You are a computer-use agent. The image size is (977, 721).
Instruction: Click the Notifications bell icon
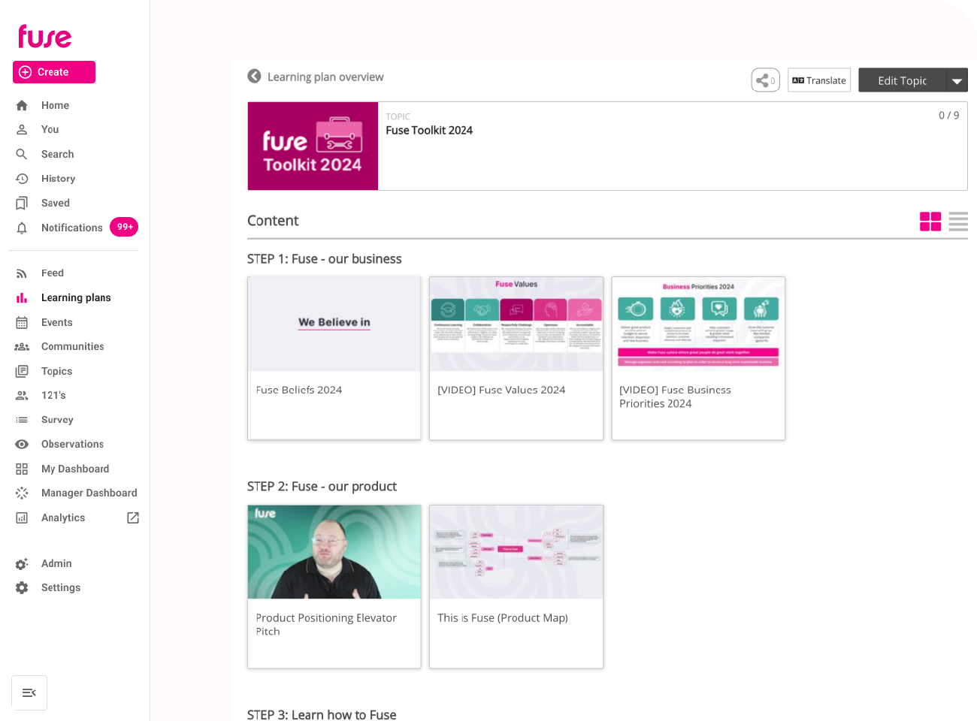pos(22,228)
